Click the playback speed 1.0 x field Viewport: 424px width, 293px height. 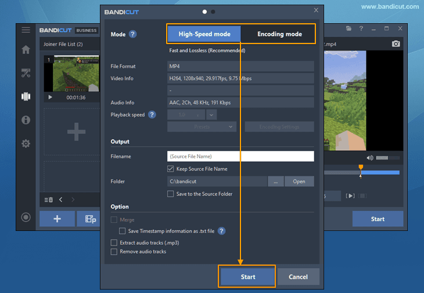pyautogui.click(x=186, y=115)
